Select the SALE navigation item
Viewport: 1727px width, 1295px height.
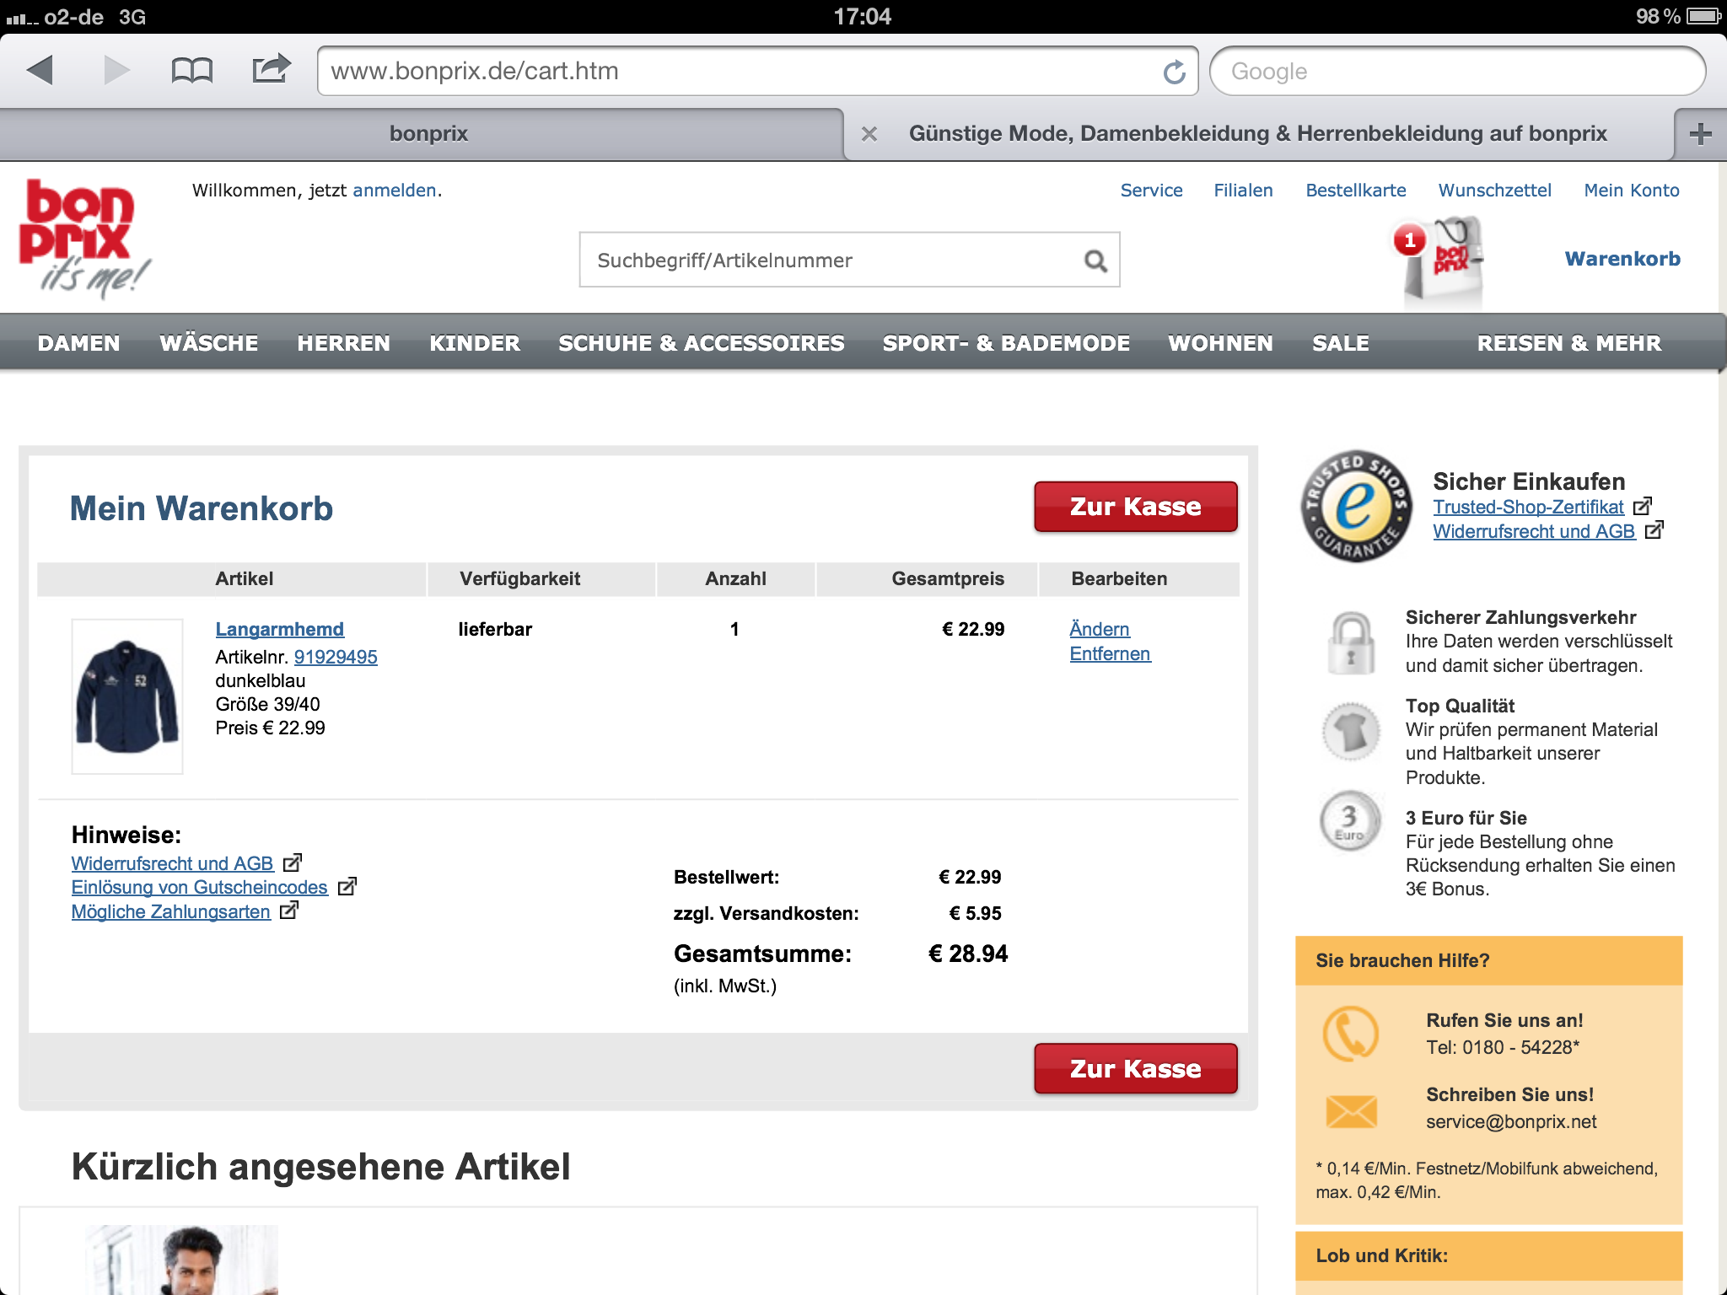pyautogui.click(x=1340, y=343)
